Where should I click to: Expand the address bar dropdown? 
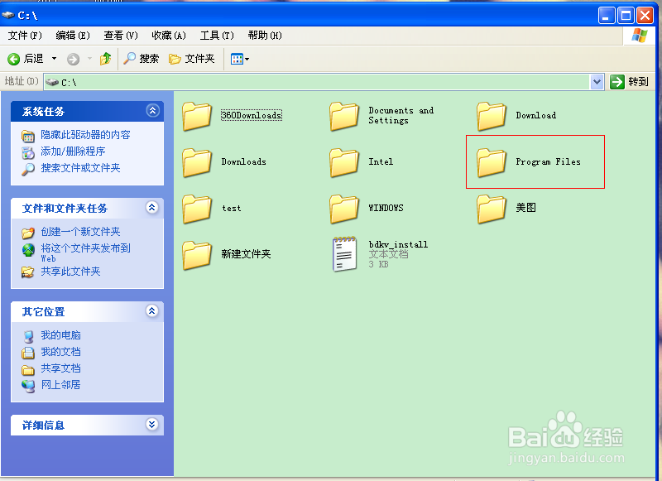tap(597, 82)
